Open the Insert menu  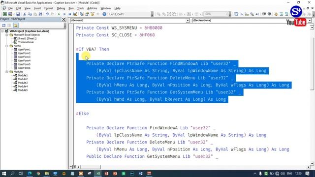click(37, 8)
